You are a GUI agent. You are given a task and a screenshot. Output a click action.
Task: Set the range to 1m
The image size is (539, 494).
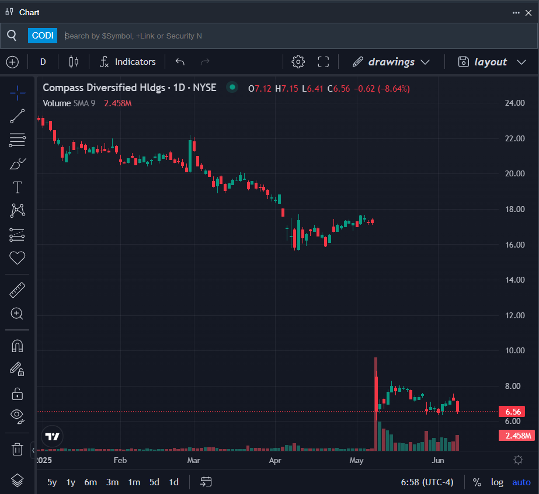(134, 482)
